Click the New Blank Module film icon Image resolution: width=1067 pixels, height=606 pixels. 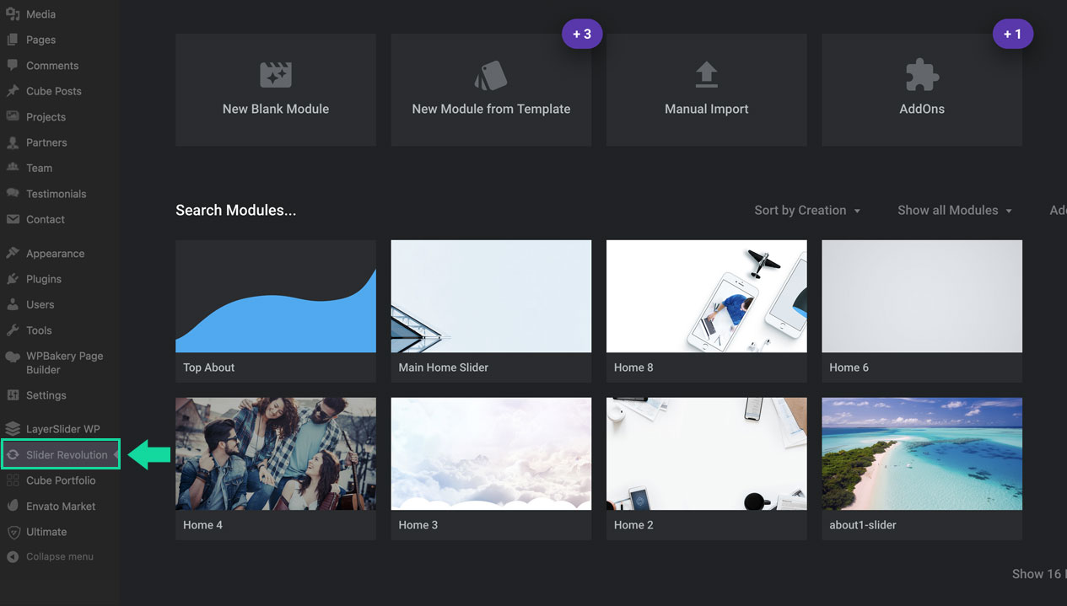point(276,75)
